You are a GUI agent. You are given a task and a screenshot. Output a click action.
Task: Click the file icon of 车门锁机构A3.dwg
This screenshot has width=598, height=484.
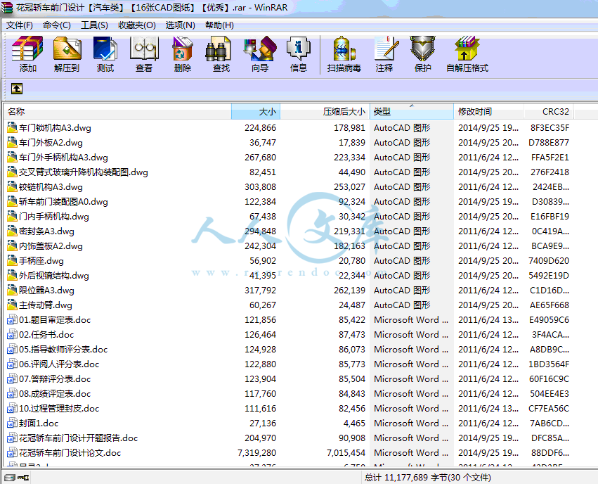[x=12, y=127]
